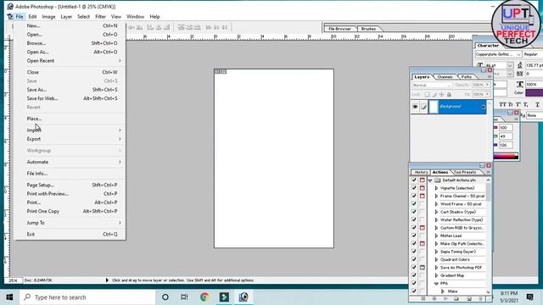543x305 pixels.
Task: Open the File Browser tab
Action: point(339,29)
